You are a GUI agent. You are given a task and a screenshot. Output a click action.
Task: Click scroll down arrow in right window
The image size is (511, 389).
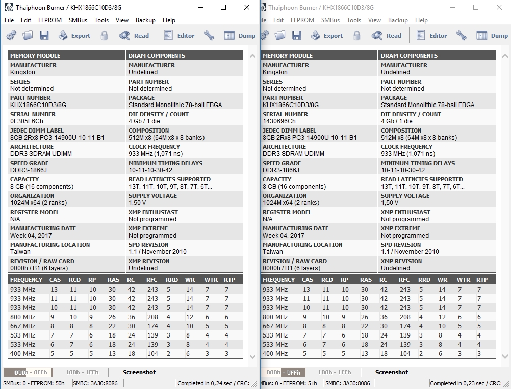[505, 356]
